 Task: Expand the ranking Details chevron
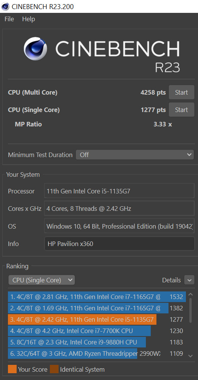pyautogui.click(x=189, y=280)
